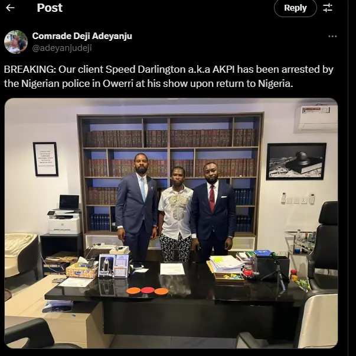The height and width of the screenshot is (356, 356).
Task: Click the Reply button
Action: (295, 8)
